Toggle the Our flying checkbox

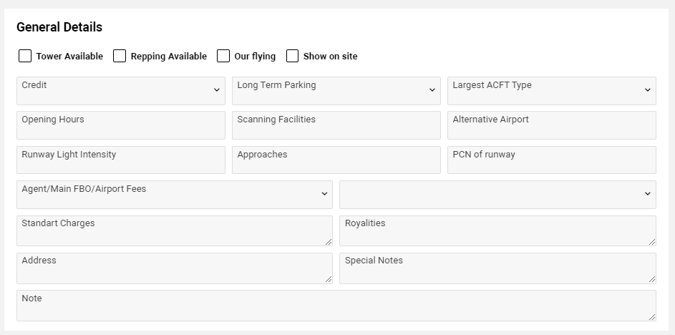click(x=223, y=56)
